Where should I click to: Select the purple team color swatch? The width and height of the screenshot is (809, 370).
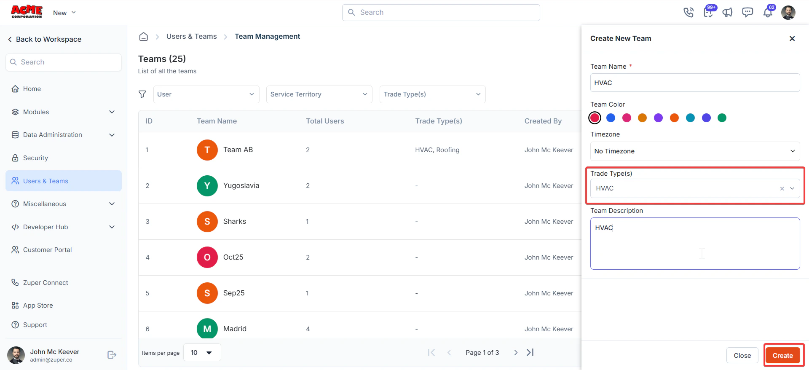[x=659, y=118]
